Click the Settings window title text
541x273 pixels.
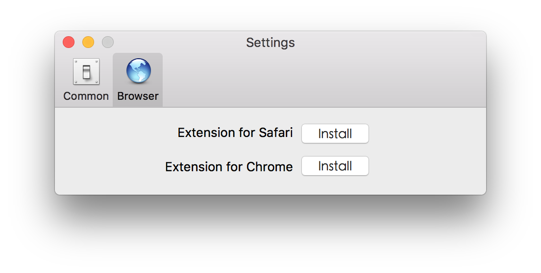coord(270,43)
